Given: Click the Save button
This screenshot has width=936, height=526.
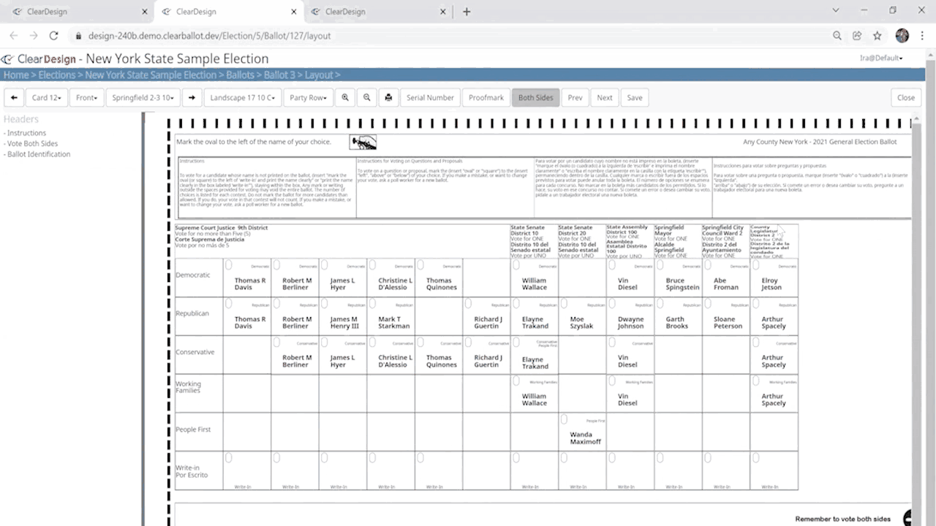Looking at the screenshot, I should pos(635,98).
